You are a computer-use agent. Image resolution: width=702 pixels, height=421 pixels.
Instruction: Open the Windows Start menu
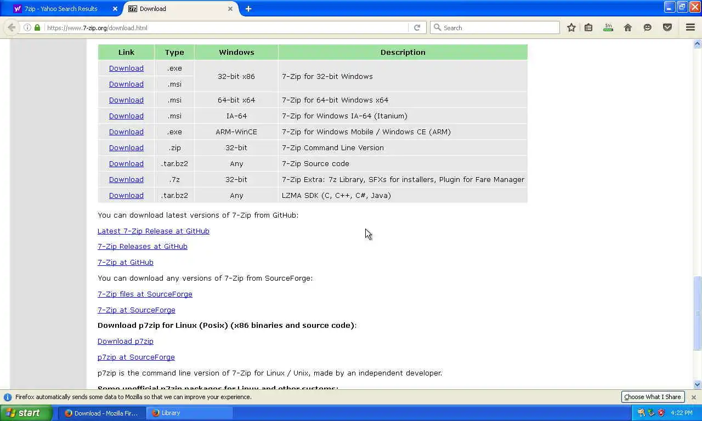[26, 413]
